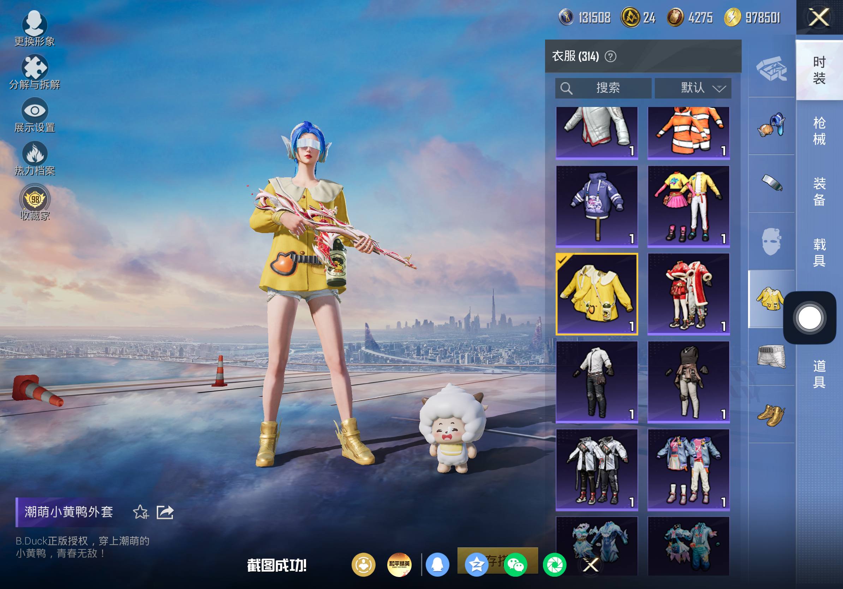
Task: Click the 衣服 (314) panel title
Action: click(x=575, y=56)
